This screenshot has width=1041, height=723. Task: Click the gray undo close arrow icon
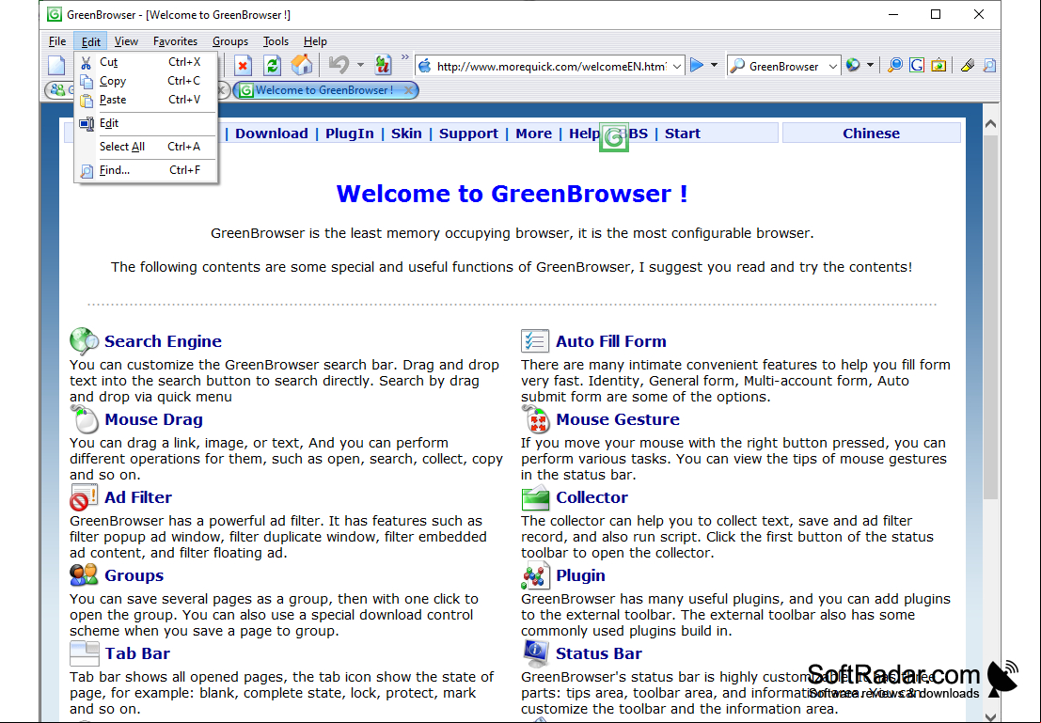pyautogui.click(x=339, y=65)
